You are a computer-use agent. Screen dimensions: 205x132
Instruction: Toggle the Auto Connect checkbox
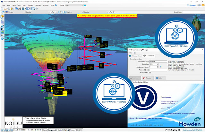coord(150,73)
